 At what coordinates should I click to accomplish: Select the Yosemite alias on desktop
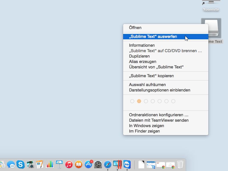[x=211, y=6]
